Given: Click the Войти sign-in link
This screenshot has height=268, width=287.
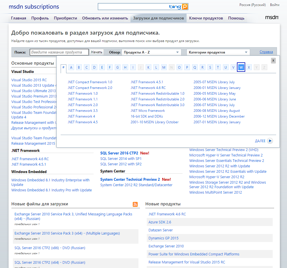Looking at the screenshot, I should [x=275, y=5].
